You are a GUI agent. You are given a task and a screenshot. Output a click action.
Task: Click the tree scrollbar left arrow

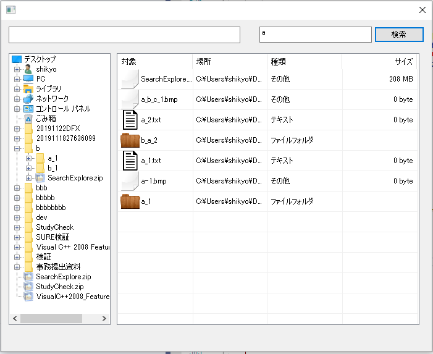click(x=15, y=318)
